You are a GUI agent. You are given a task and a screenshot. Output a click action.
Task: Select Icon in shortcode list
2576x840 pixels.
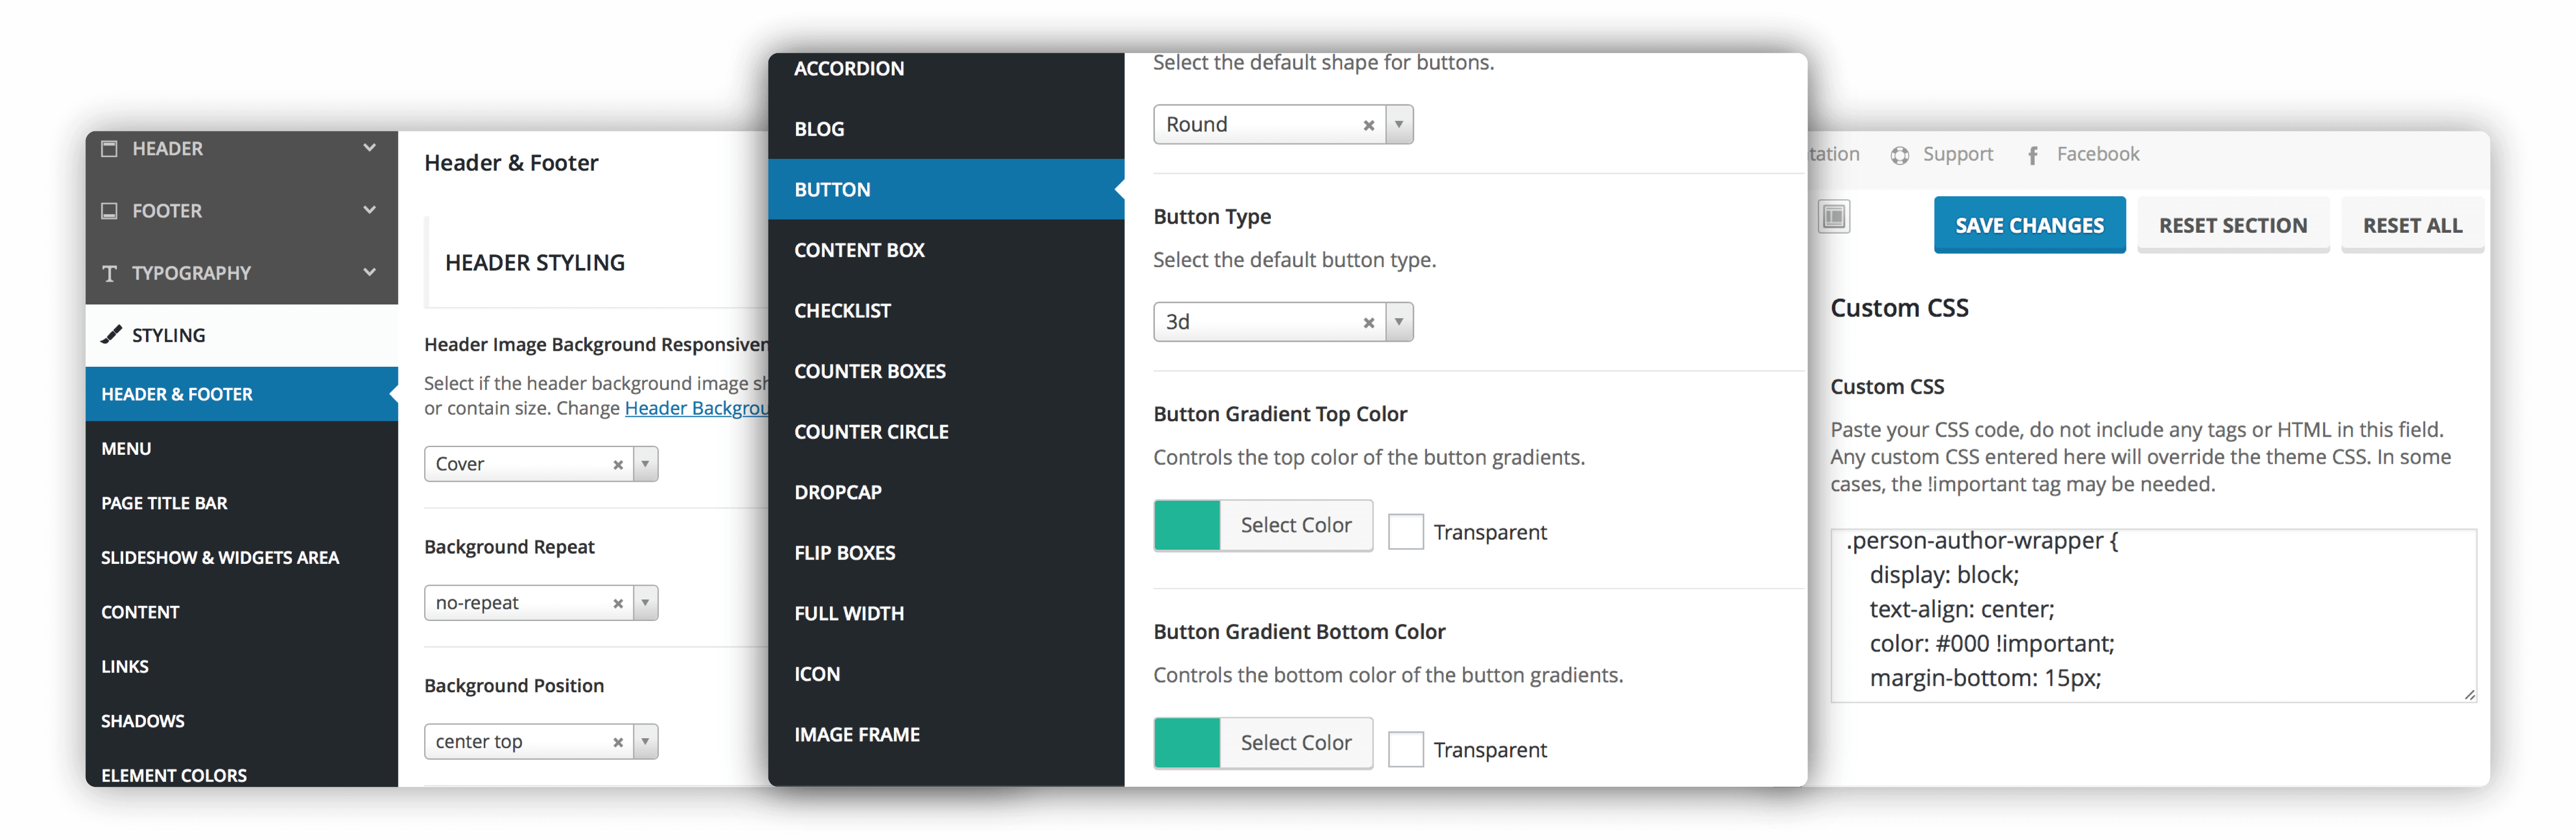946,674
